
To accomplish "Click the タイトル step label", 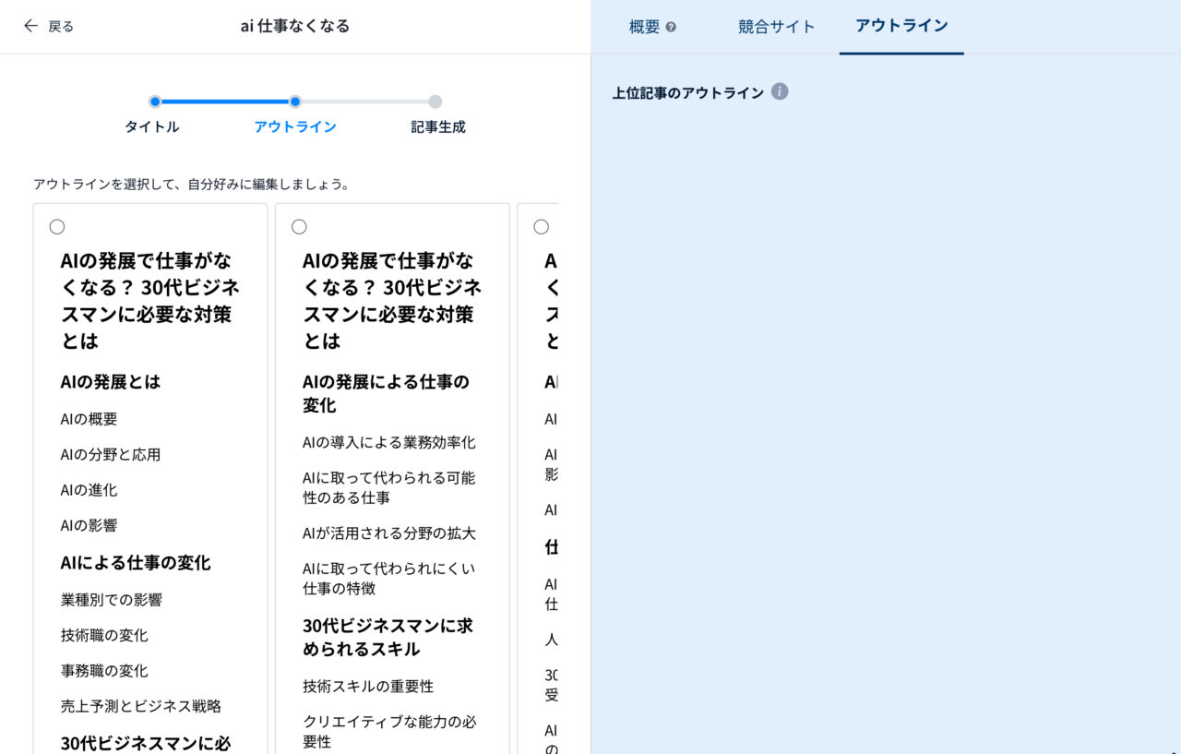I will pos(152,126).
